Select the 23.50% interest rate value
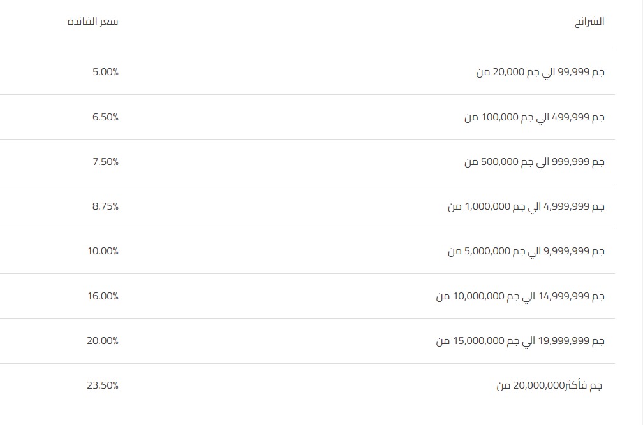The height and width of the screenshot is (425, 643). pyautogui.click(x=103, y=385)
